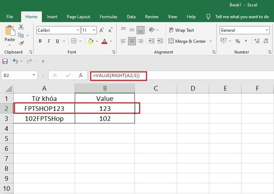Undo the last action

pos(15,61)
